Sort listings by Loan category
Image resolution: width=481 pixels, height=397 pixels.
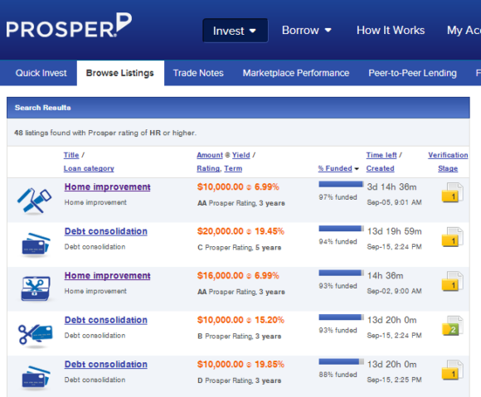point(89,168)
